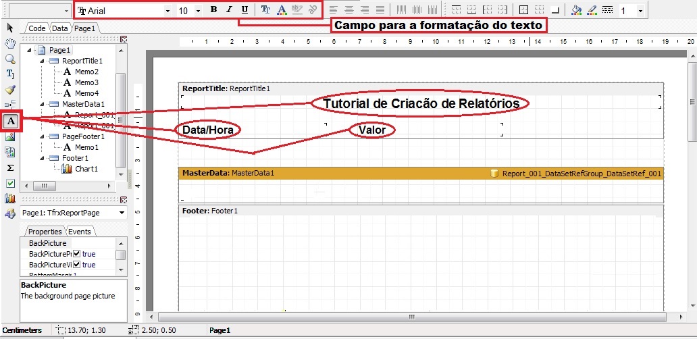
Task: Click the Highlight conditions icon
Action: coord(297,9)
